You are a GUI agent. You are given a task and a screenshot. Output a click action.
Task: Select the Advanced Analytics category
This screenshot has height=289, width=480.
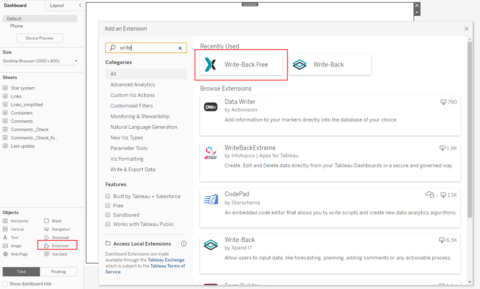(x=133, y=84)
